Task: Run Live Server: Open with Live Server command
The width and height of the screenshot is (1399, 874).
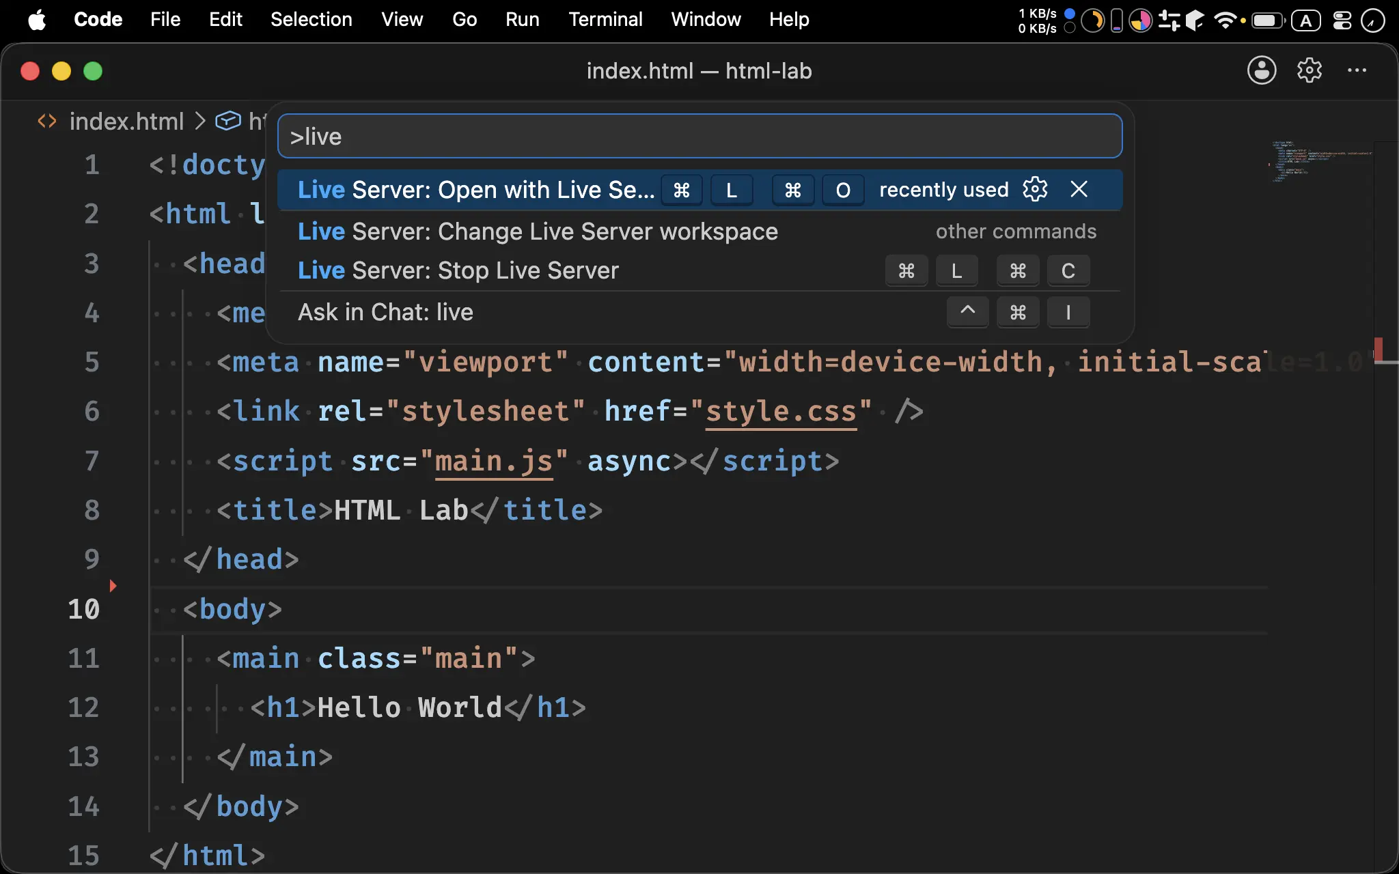Action: click(699, 190)
